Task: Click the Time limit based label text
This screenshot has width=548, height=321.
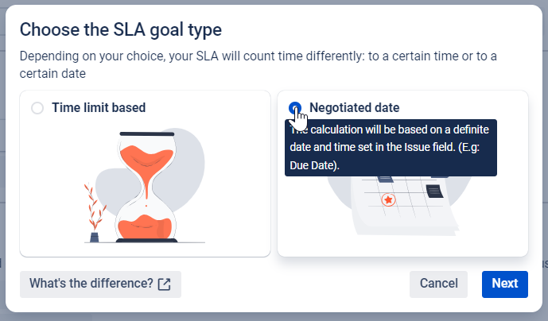Action: [x=99, y=108]
